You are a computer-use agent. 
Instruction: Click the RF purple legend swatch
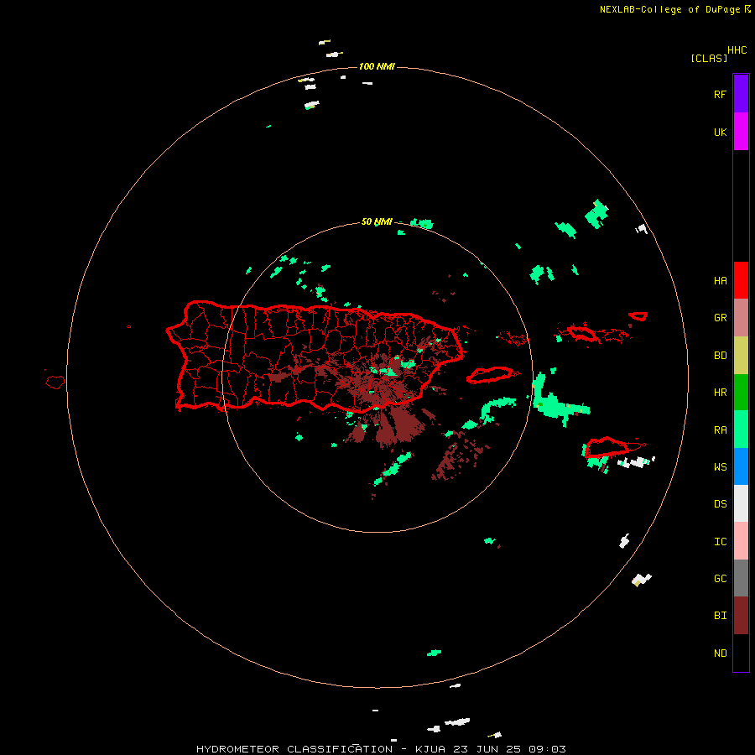point(741,94)
